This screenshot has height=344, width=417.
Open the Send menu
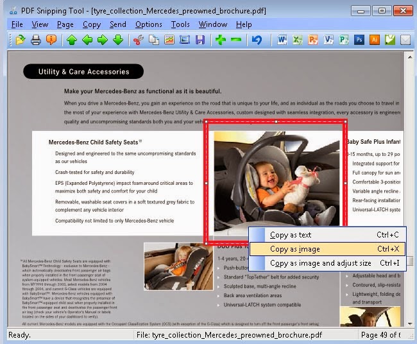pyautogui.click(x=118, y=24)
